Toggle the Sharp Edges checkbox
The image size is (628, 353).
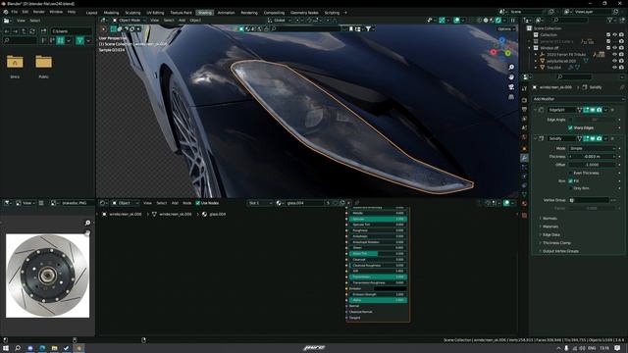point(570,128)
